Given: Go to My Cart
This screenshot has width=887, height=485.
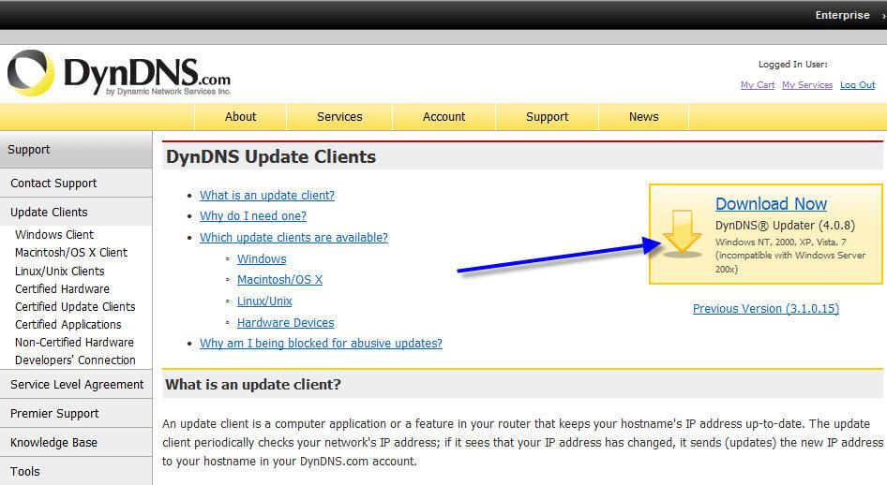Looking at the screenshot, I should click(x=758, y=84).
